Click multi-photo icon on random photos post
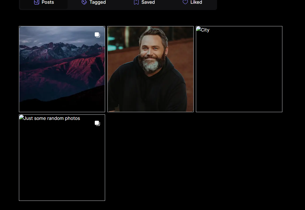This screenshot has width=305, height=210. point(97,123)
